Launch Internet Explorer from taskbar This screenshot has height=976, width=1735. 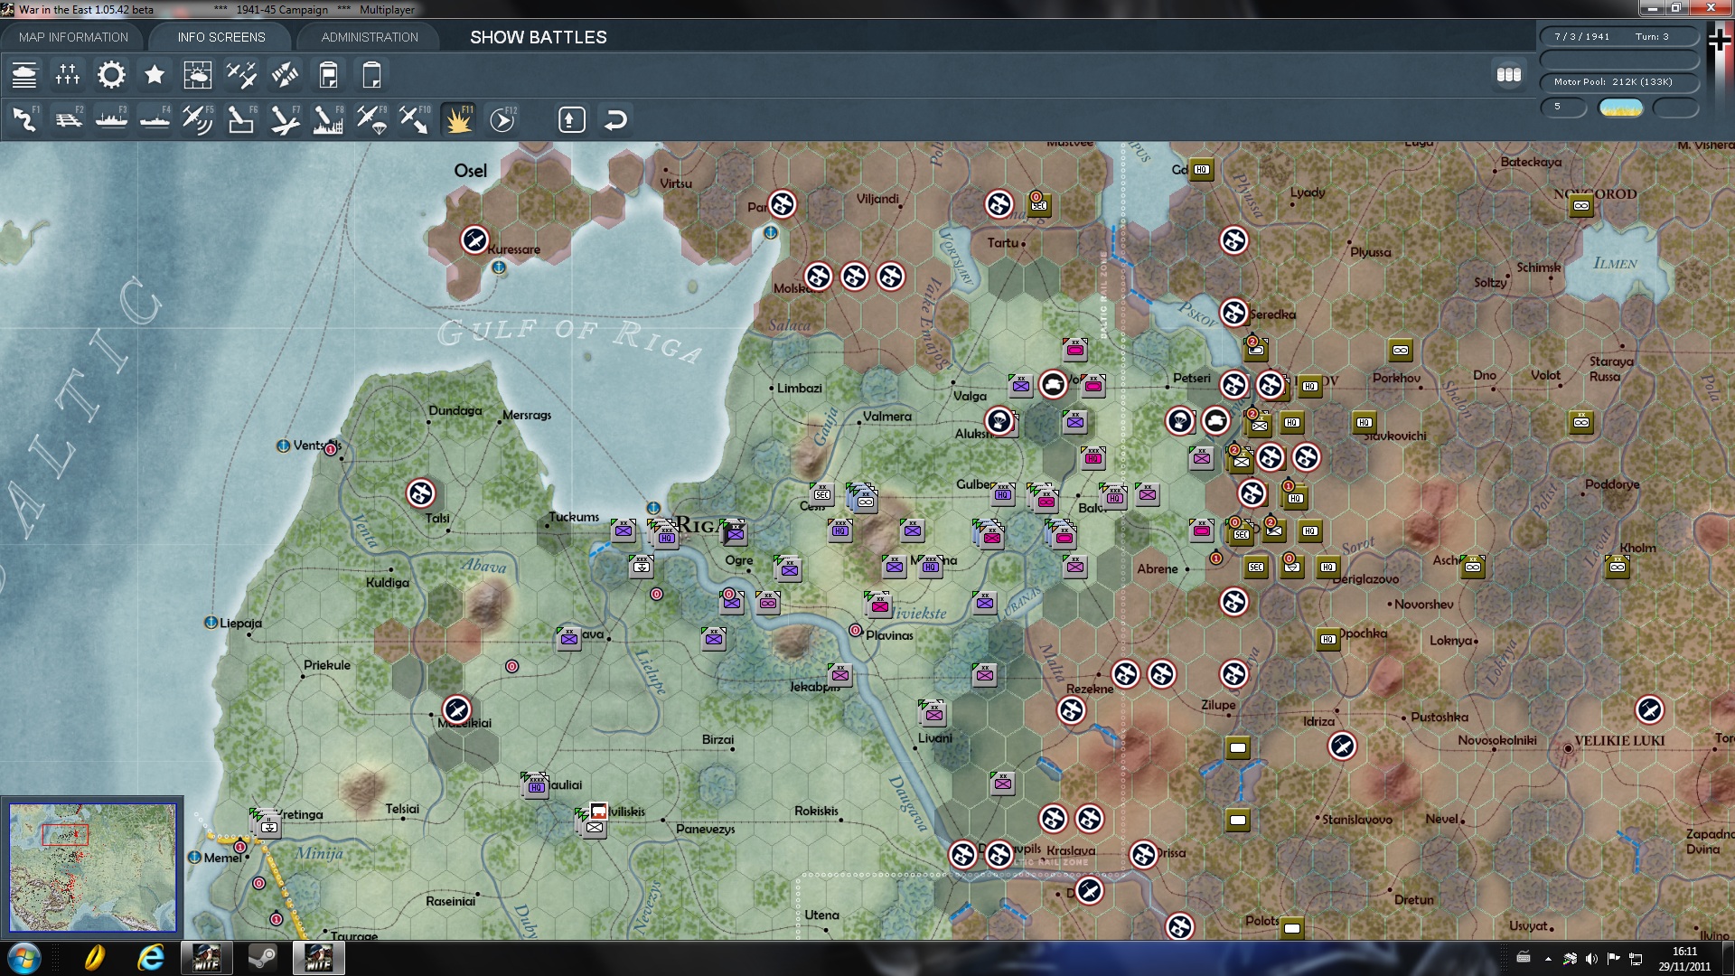click(150, 958)
